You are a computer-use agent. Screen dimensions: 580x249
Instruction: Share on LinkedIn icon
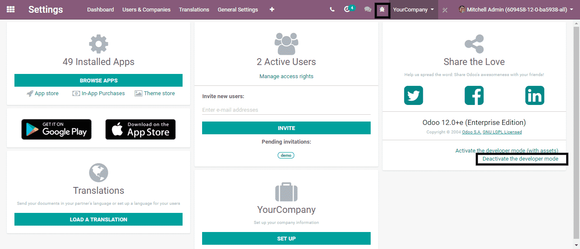pos(535,96)
